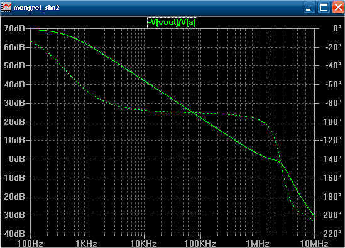Click the -120° phase axis label
This screenshot has width=345, height=248.
pos(331,140)
